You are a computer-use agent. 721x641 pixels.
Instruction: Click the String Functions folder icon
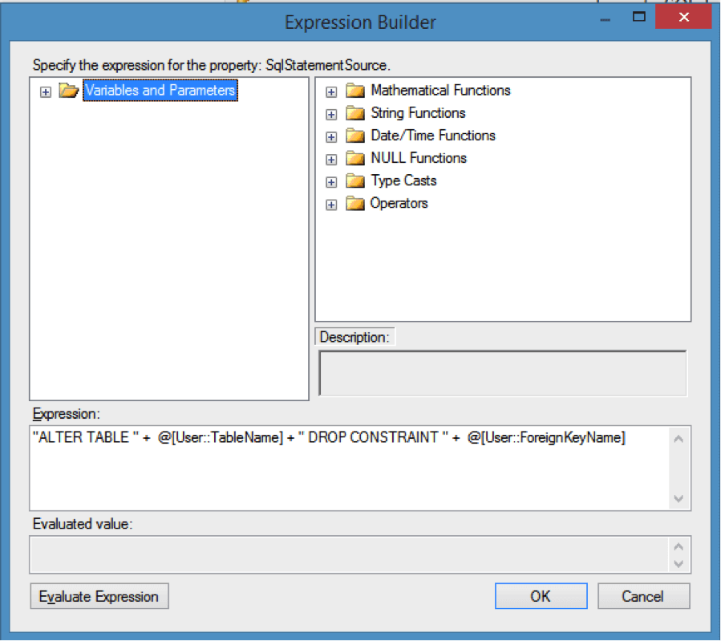point(355,113)
